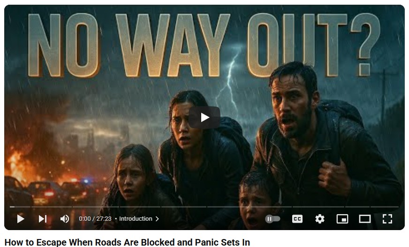Skip to the next video
This screenshot has height=247, width=409.
click(x=43, y=219)
